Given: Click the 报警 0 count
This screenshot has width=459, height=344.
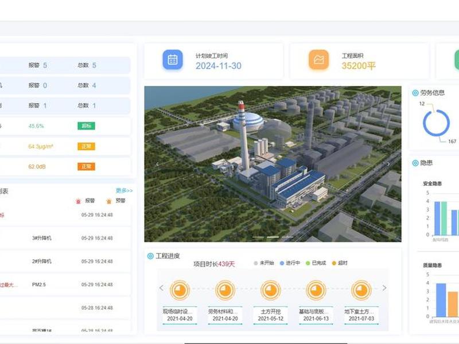Looking at the screenshot, I should click(38, 85).
